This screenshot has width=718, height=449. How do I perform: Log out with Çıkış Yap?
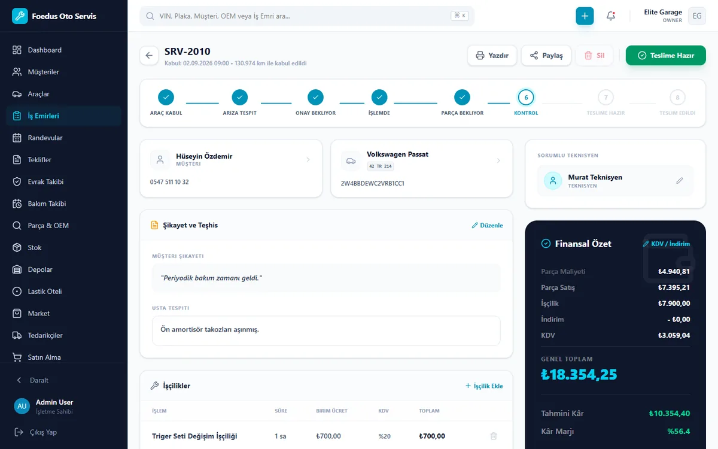click(x=63, y=432)
